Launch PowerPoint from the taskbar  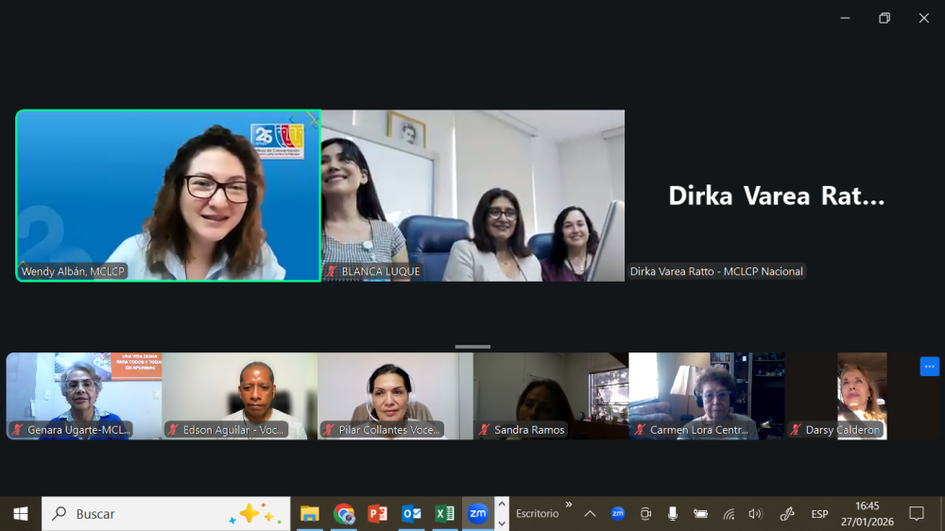[377, 514]
